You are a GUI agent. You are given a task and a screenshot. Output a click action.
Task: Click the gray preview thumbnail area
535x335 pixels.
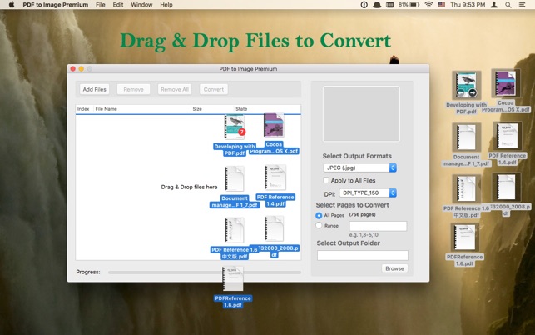[x=361, y=114]
